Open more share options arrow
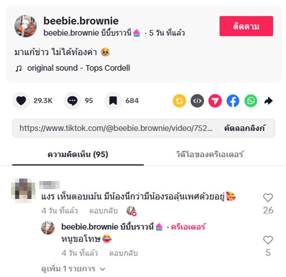The image size is (286, 277). tap(268, 101)
